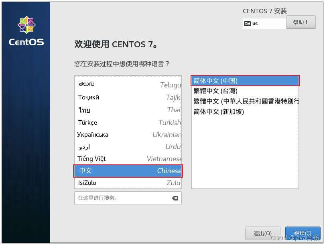Select 简体中文 (中国) locale

click(245, 81)
